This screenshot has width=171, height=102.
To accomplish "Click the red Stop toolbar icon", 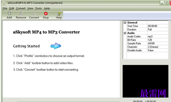I will tap(46, 14).
